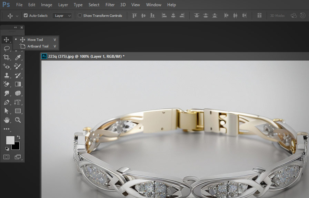Viewport: 309px width, 198px height.
Task: Select the Zoom tool
Action: point(18,120)
